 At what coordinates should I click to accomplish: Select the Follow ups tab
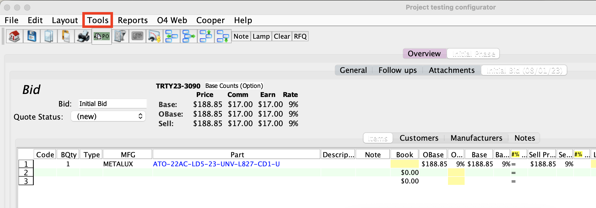[x=398, y=70]
